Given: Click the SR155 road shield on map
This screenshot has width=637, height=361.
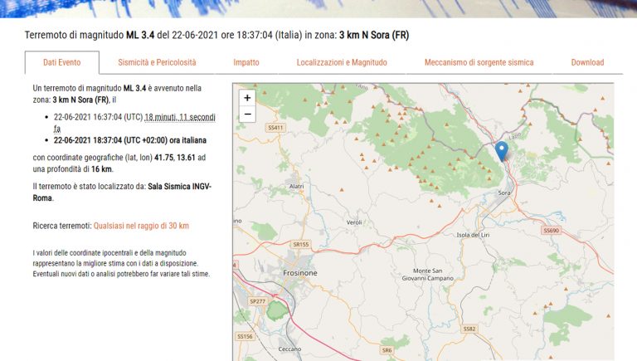Looking at the screenshot, I should point(300,244).
